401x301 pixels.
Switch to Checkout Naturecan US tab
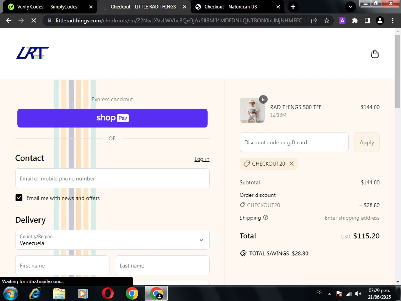click(230, 7)
